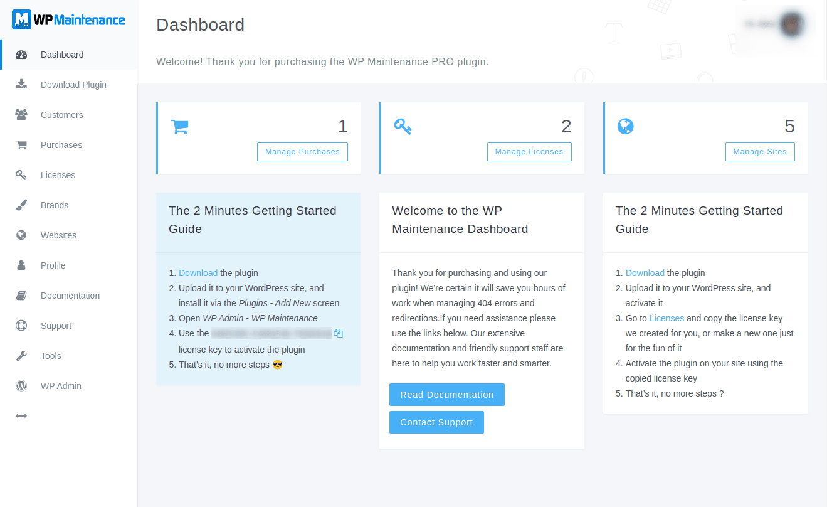Image resolution: width=827 pixels, height=507 pixels.
Task: Open Documentation from the sidebar
Action: click(69, 296)
